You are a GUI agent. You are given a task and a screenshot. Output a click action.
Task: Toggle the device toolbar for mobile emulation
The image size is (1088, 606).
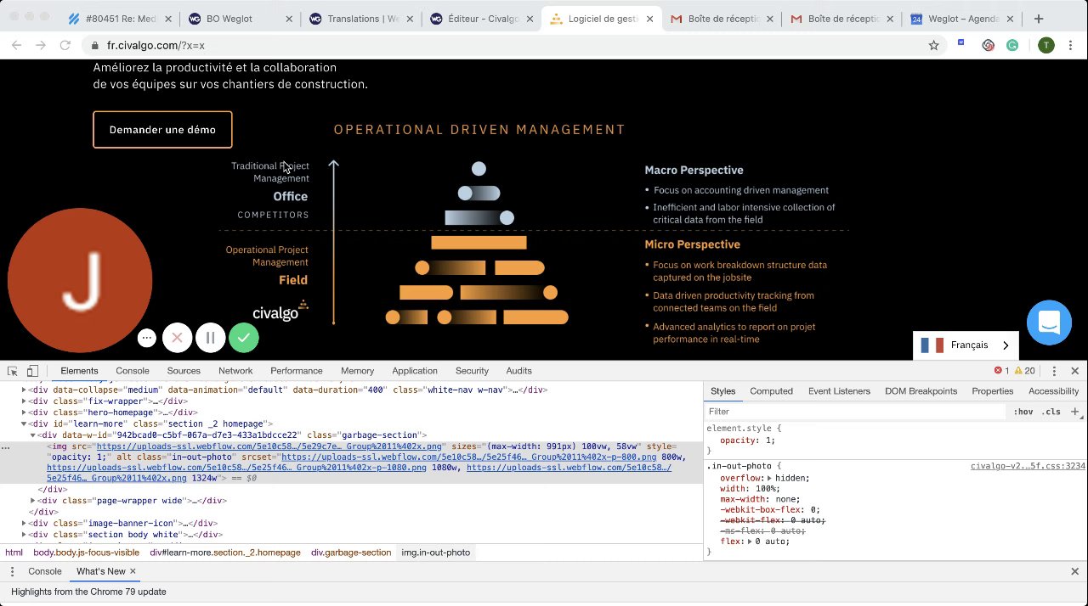(x=32, y=371)
